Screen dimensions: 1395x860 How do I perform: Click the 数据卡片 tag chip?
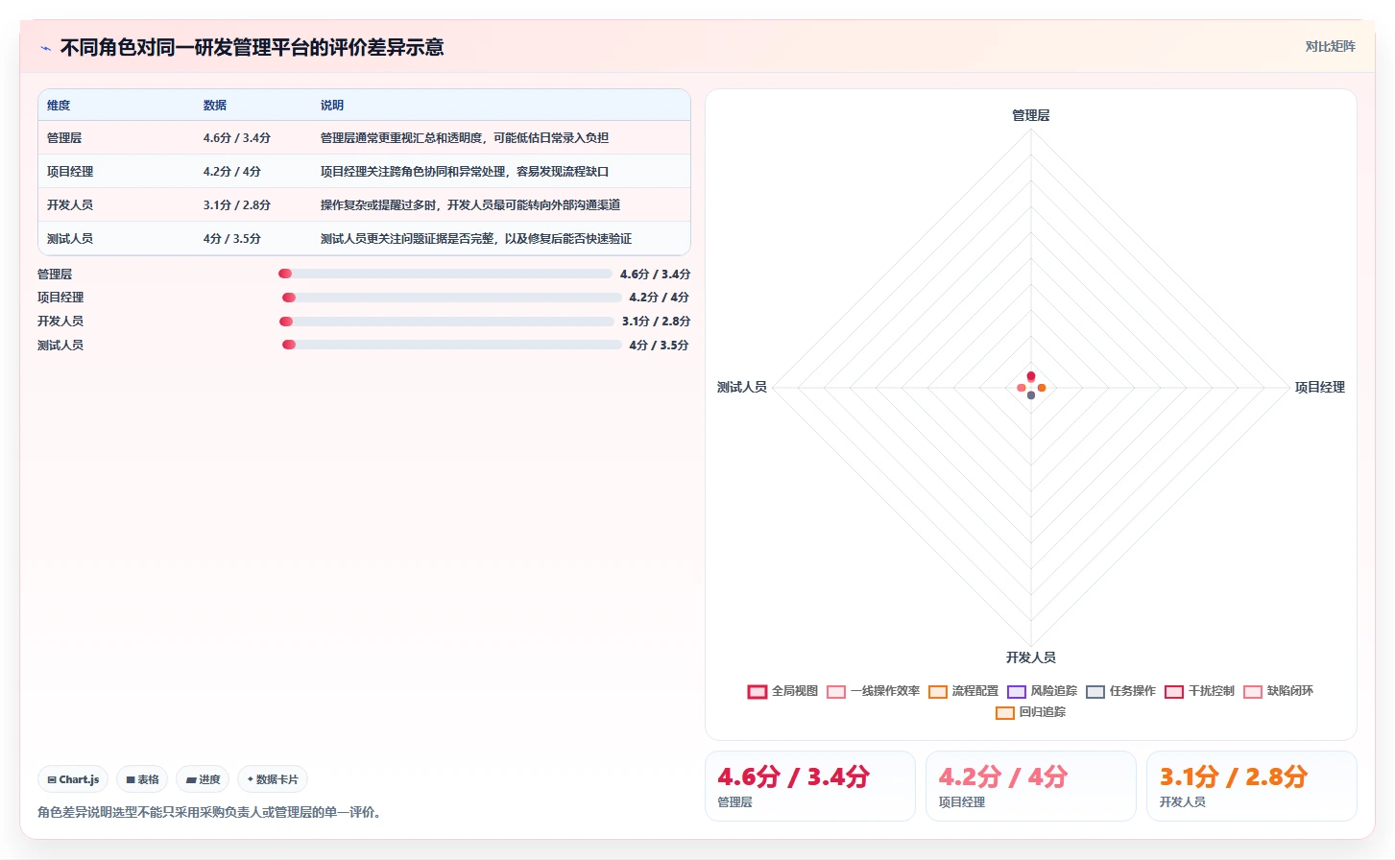click(273, 779)
